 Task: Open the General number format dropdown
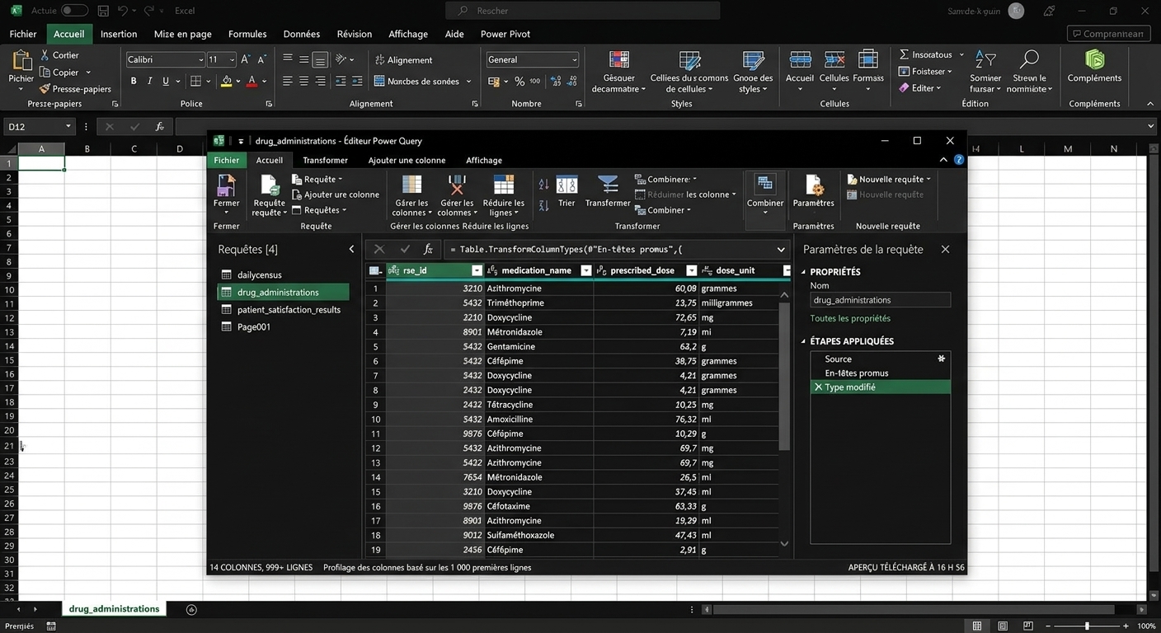coord(575,59)
